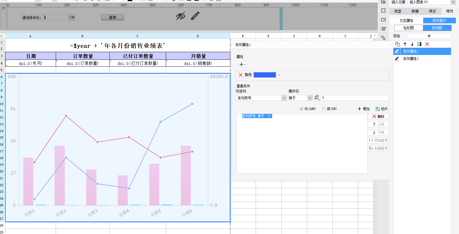
Task: Click the hyperlink chain icon in sidebar
Action: click(x=383, y=38)
